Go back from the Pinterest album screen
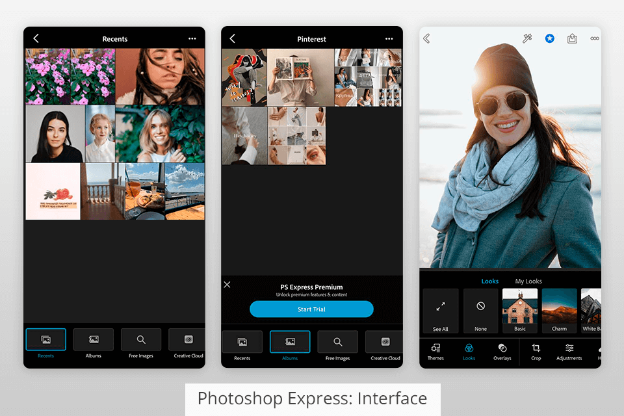Viewport: 624px width, 416px height. click(233, 38)
